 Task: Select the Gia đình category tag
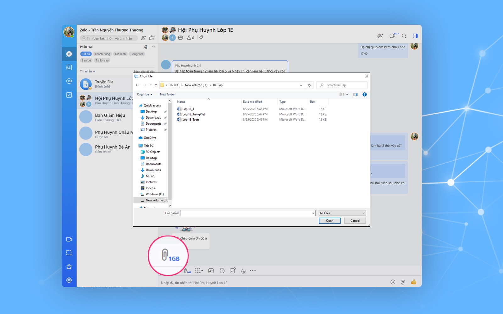(120, 54)
